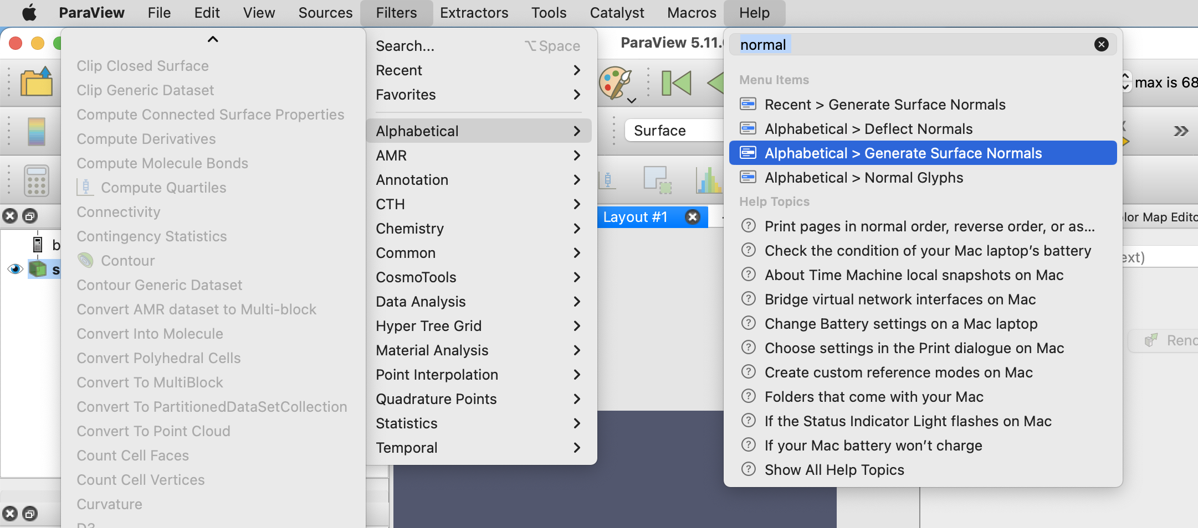1198x528 pixels.
Task: Open the View menu
Action: click(259, 13)
